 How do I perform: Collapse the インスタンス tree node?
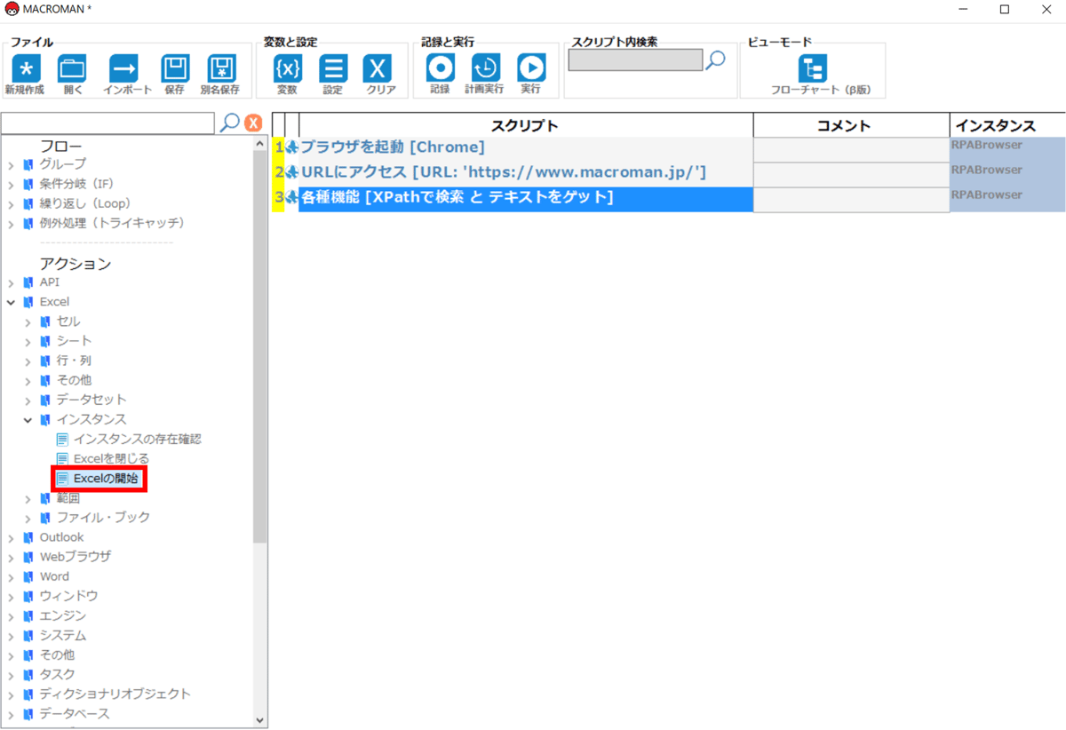tap(28, 419)
